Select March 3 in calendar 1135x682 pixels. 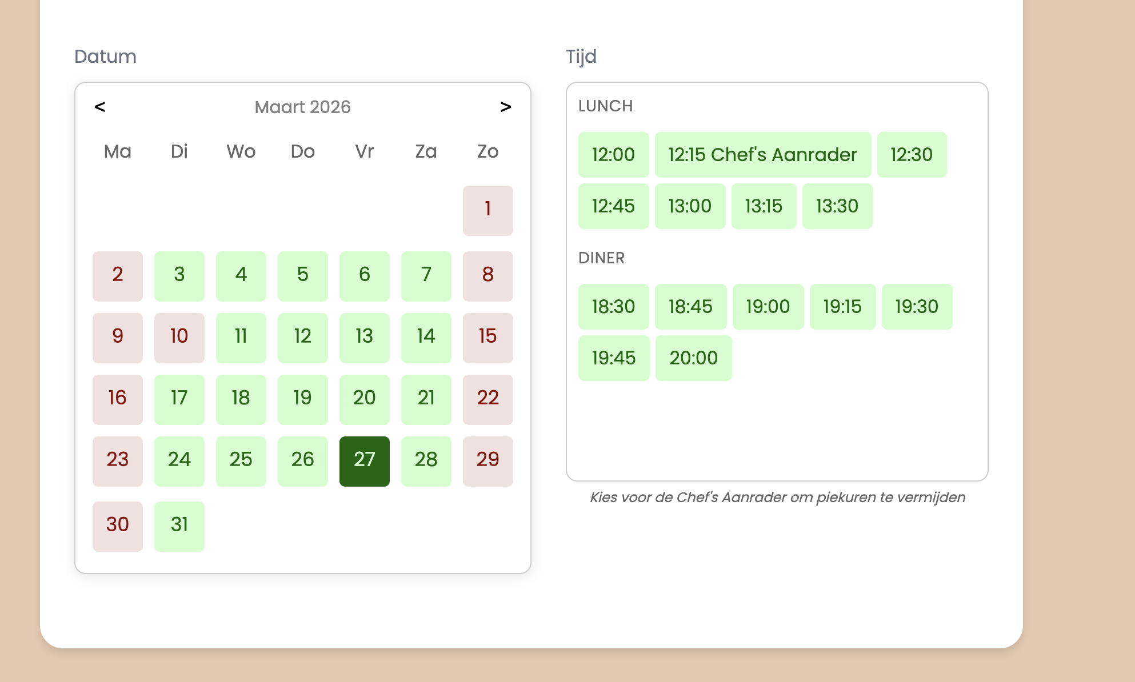click(x=179, y=276)
